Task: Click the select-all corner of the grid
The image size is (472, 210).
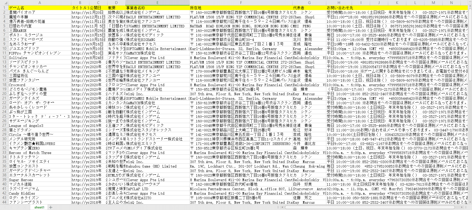Action: coord(4,3)
